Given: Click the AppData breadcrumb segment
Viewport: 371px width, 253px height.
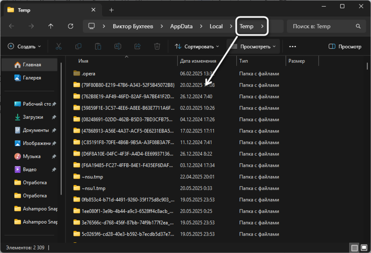Looking at the screenshot, I should (181, 26).
